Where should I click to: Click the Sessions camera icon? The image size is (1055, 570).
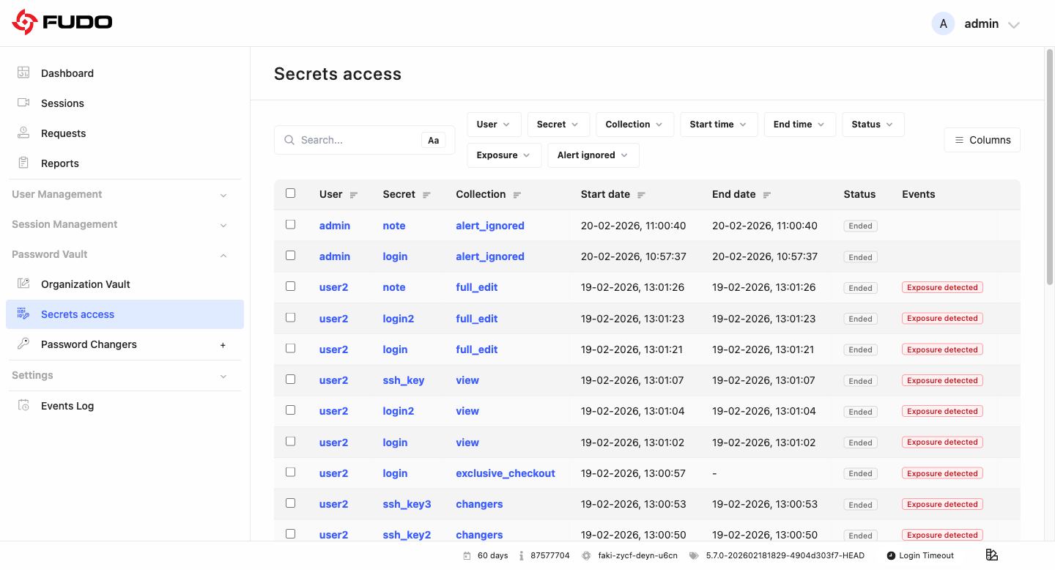tap(23, 103)
